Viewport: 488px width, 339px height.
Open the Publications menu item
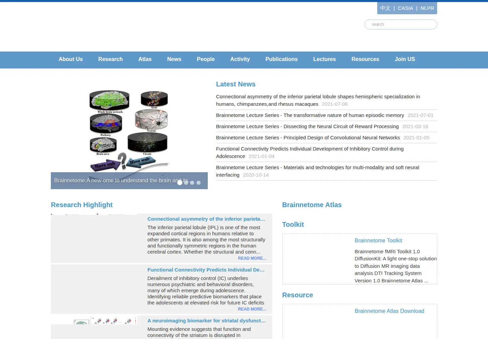point(281,59)
